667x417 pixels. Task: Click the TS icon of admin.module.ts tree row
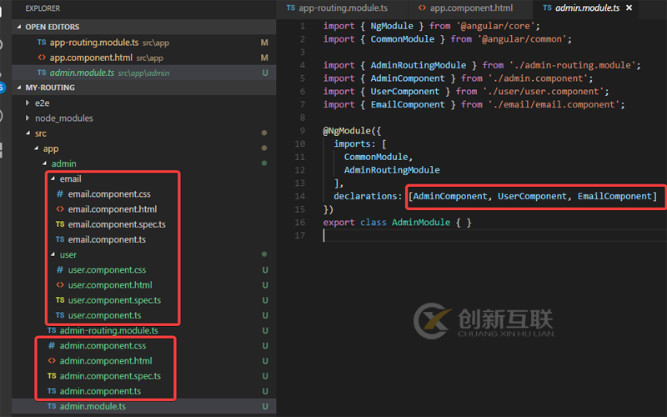(x=52, y=406)
